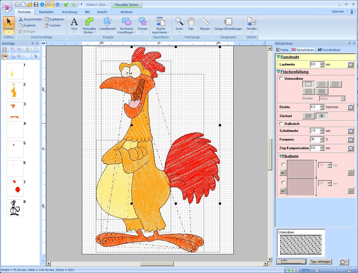
Task: Click the New document icon in quick access
Action: (24, 4)
